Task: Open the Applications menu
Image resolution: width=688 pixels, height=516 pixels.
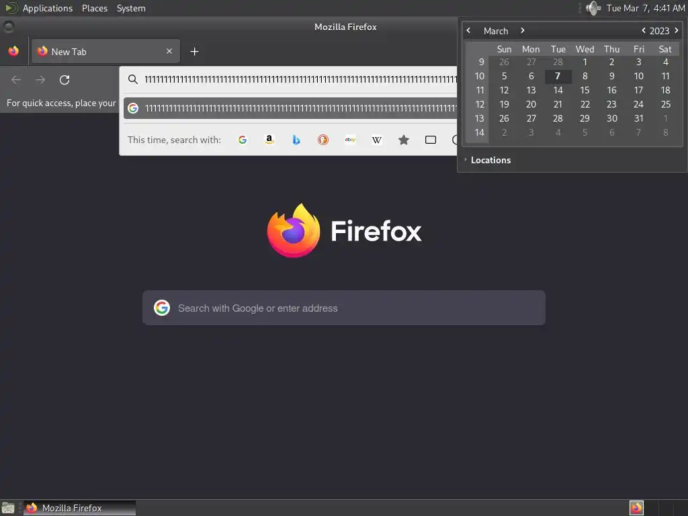Action: (48, 8)
